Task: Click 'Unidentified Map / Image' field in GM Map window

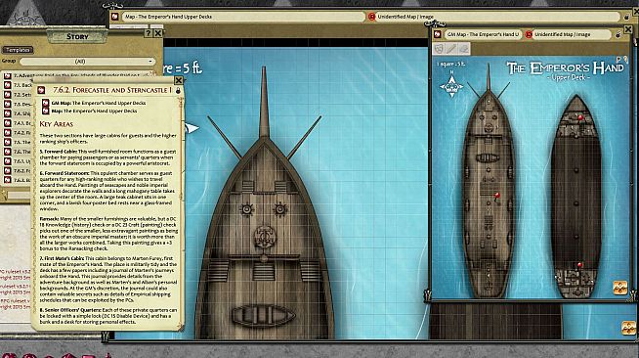Action: pyautogui.click(x=573, y=34)
